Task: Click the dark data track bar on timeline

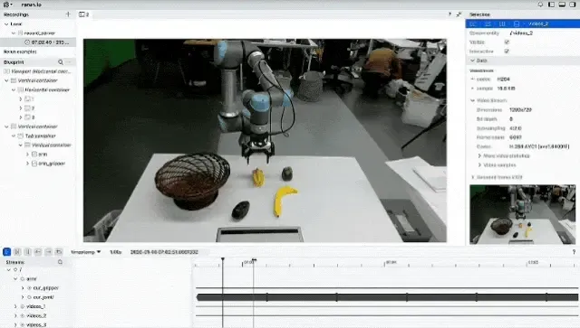Action: (387, 297)
